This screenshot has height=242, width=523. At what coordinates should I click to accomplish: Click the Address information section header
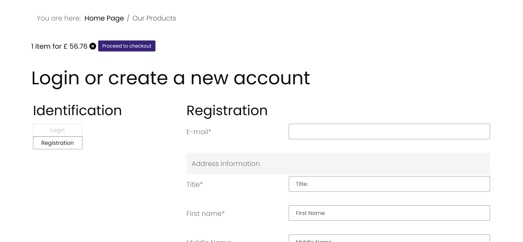coord(226,164)
